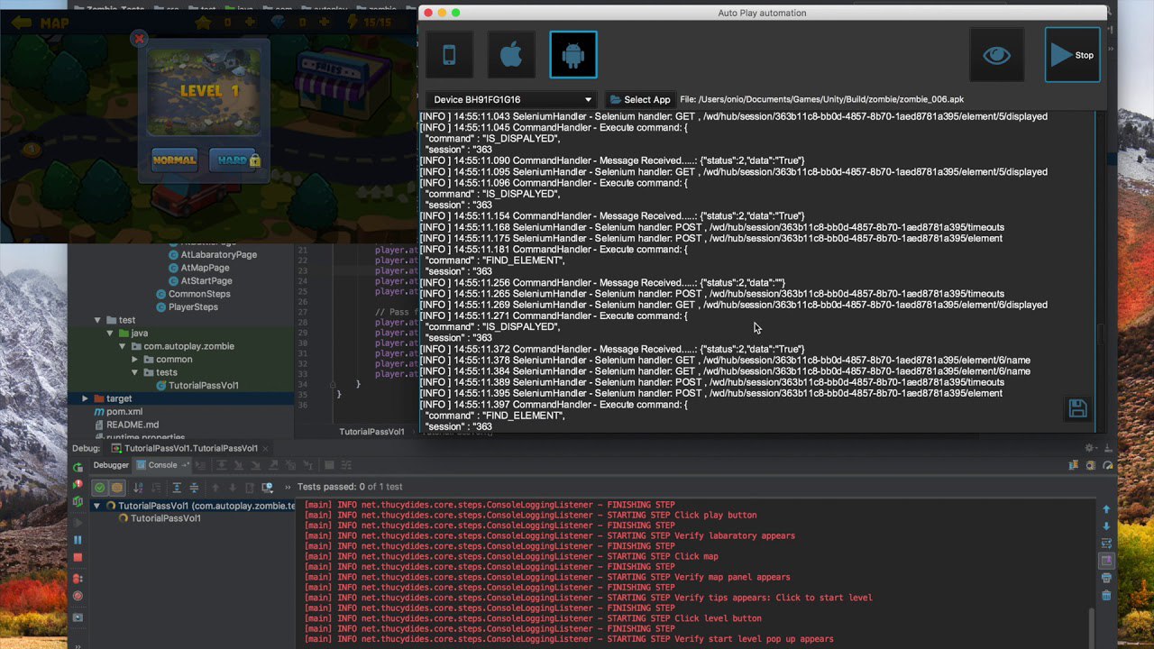The height and width of the screenshot is (649, 1154).
Task: Click the Level 1 preview thumbnail
Action: coord(204,90)
